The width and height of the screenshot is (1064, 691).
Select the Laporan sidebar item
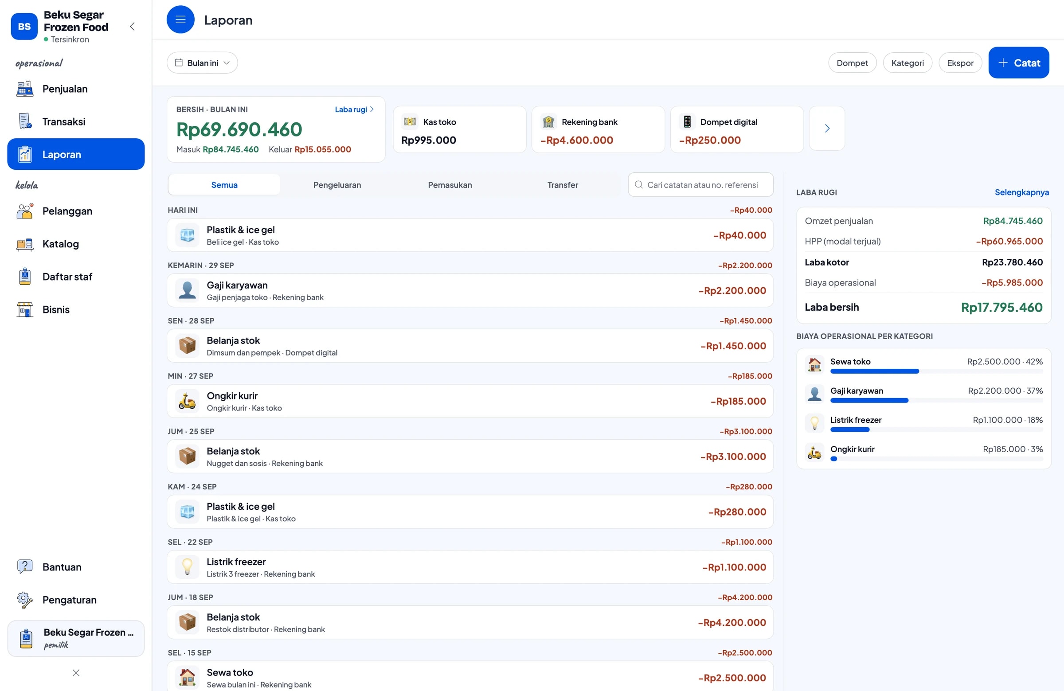(x=75, y=154)
